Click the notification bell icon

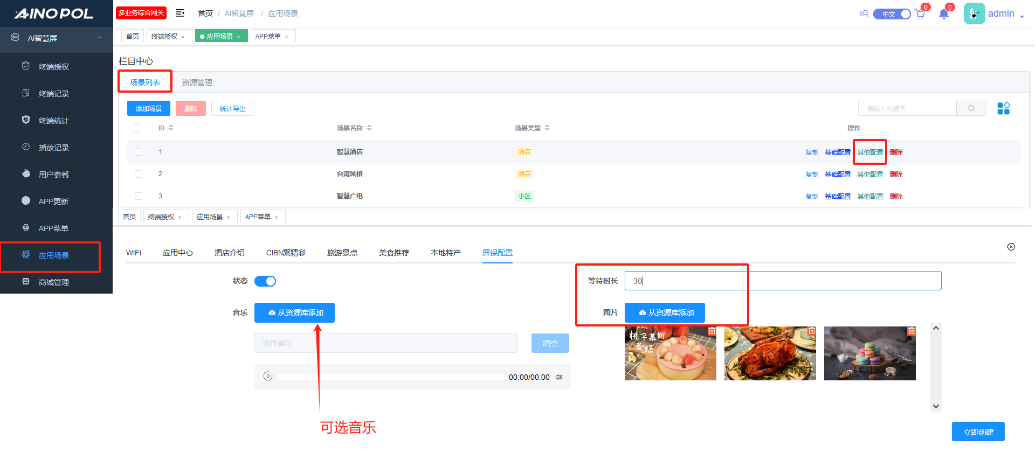pyautogui.click(x=943, y=14)
